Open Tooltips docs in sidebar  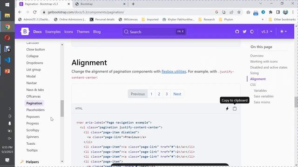(x=32, y=150)
